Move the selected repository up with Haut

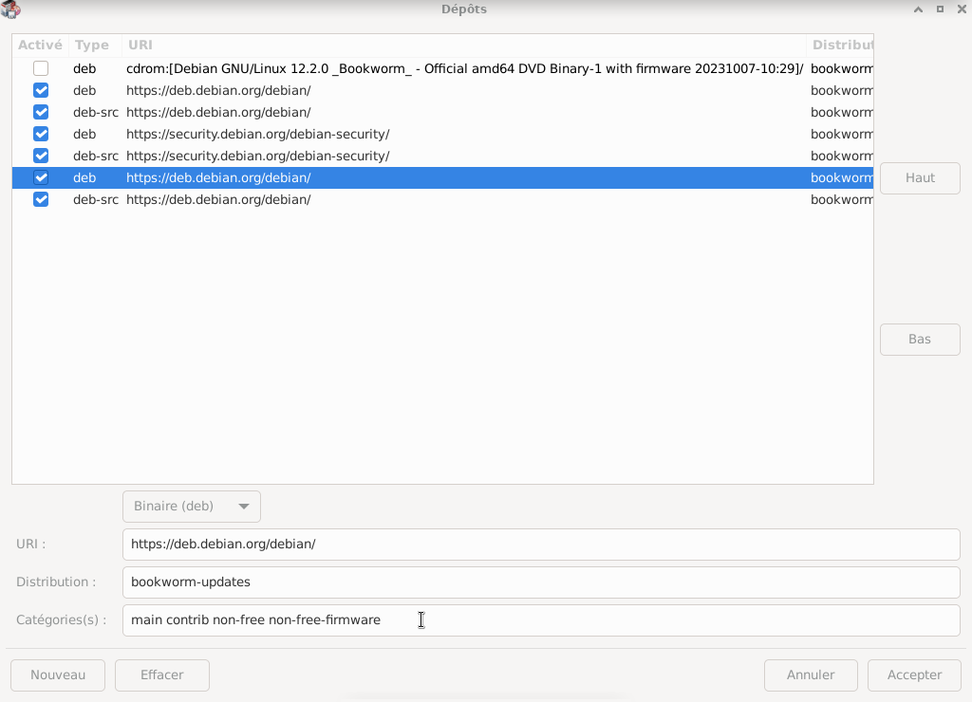pyautogui.click(x=920, y=177)
